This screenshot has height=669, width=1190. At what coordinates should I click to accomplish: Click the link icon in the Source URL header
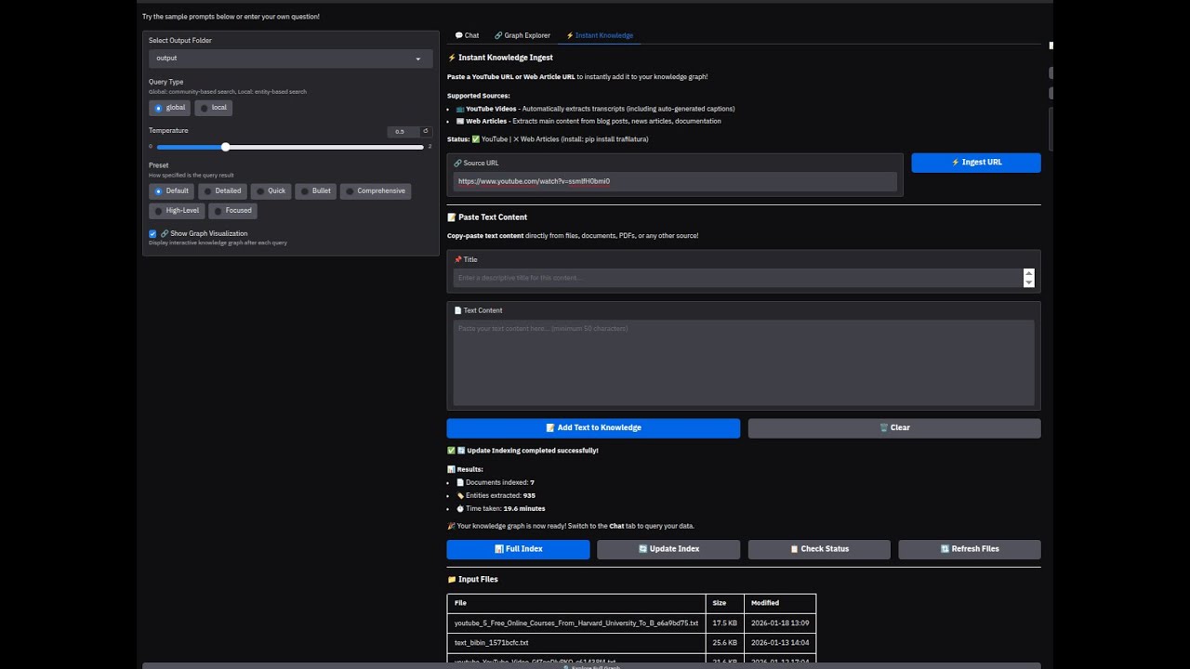456,163
